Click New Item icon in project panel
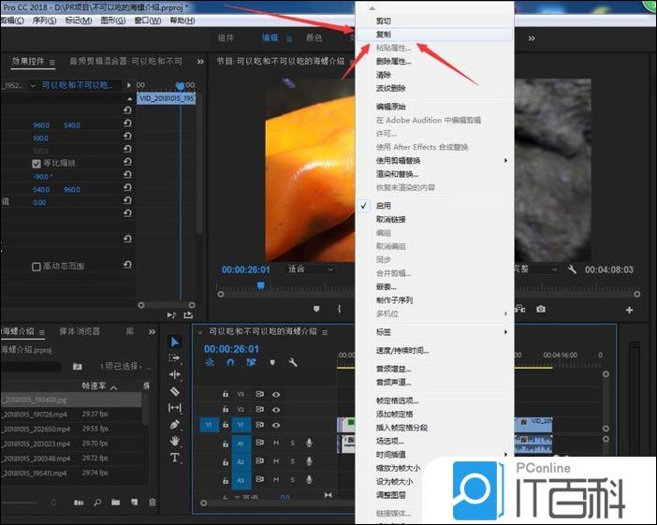Viewport: 657px width, 525px height. pyautogui.click(x=134, y=502)
